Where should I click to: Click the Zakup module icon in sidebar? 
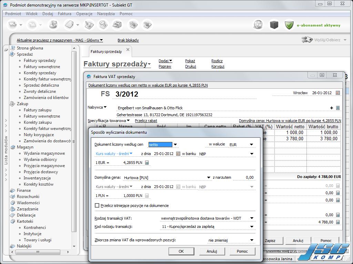coord(12,104)
